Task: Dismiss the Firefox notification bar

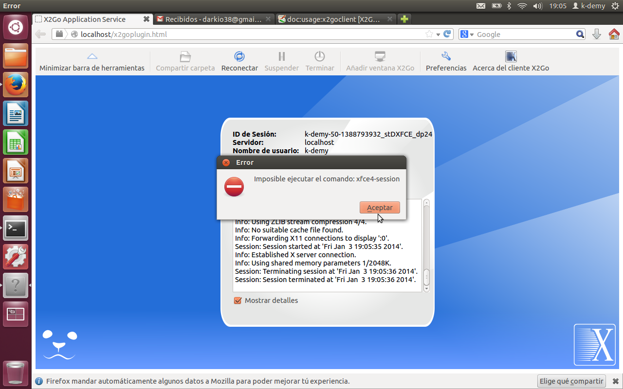Action: tap(615, 381)
